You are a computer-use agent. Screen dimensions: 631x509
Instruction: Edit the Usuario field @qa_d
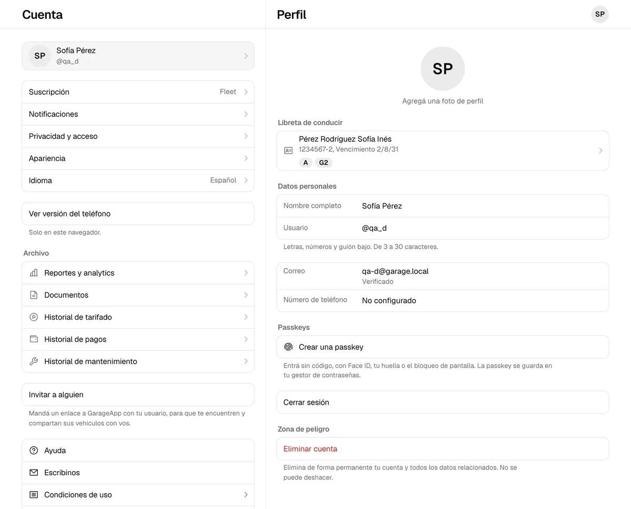coord(443,228)
